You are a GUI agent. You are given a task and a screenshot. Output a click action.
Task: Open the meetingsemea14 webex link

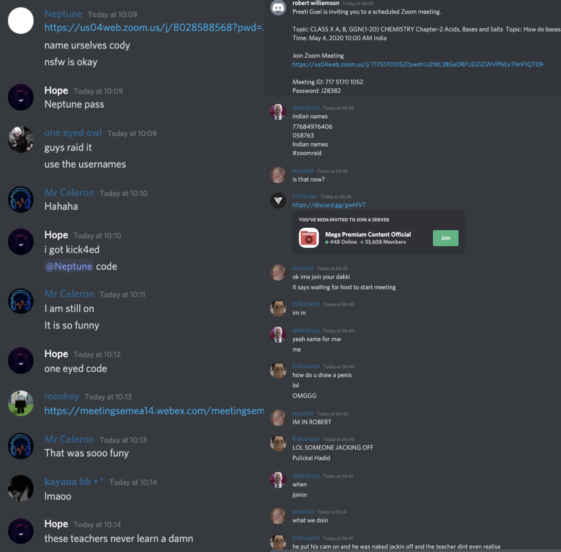[x=154, y=411]
